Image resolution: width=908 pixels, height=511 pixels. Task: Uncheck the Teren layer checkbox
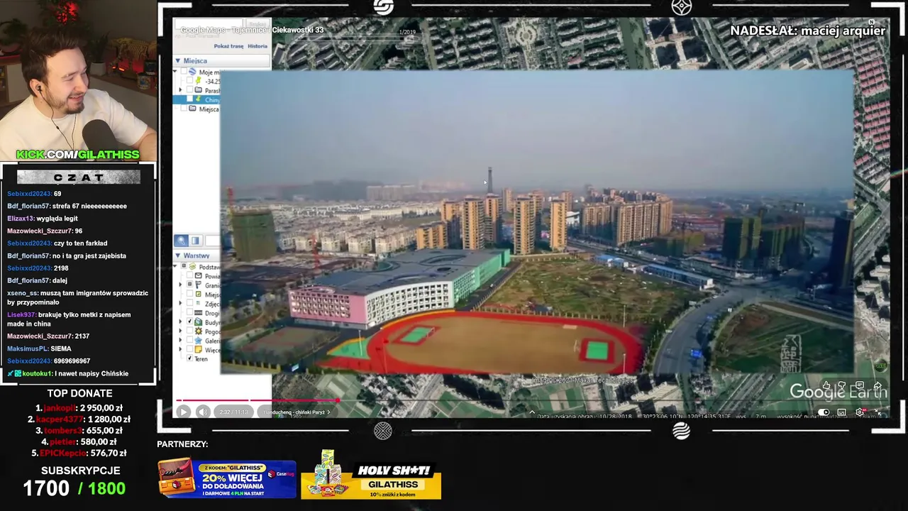pos(189,359)
